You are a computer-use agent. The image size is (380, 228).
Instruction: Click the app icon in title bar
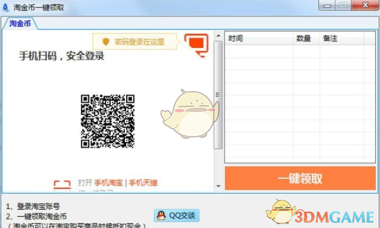coord(5,7)
